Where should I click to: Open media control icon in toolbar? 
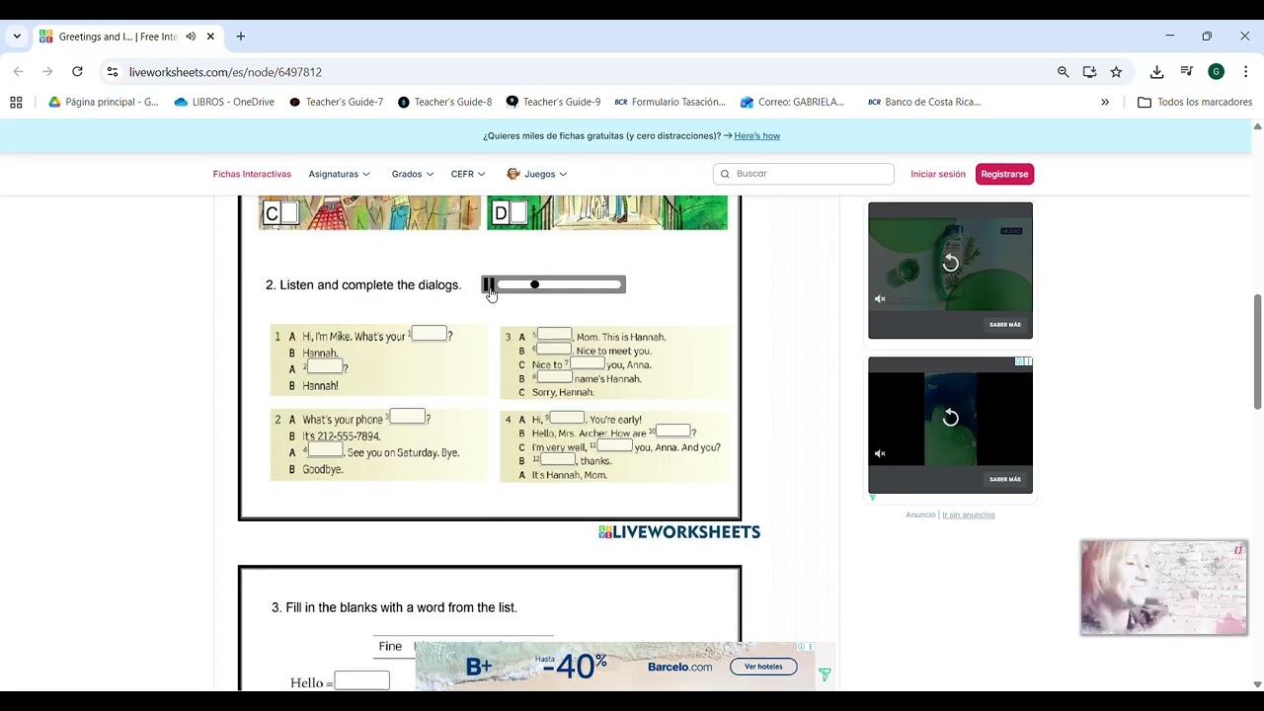(1186, 72)
